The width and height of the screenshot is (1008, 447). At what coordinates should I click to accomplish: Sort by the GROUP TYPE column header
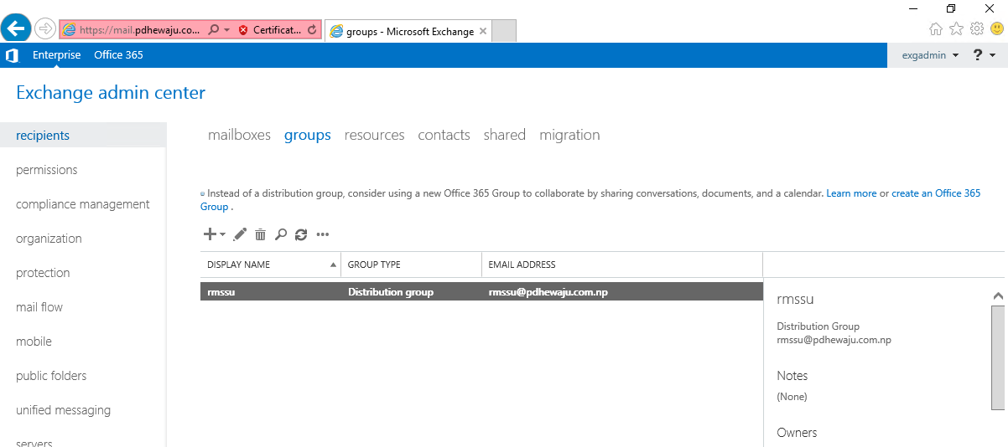[411, 265]
